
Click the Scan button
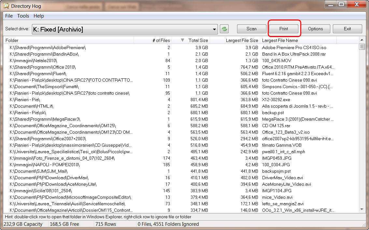251,29
